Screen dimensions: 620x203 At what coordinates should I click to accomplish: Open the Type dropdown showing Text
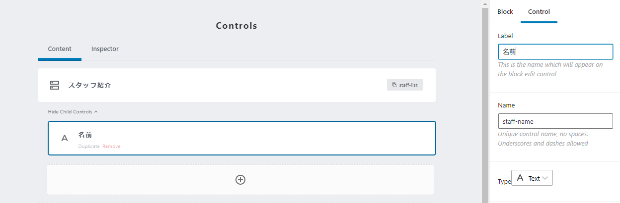(x=532, y=178)
